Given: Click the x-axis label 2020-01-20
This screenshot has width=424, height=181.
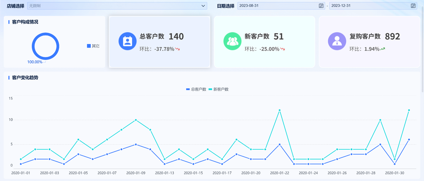Looking at the screenshot, I should (251, 173).
